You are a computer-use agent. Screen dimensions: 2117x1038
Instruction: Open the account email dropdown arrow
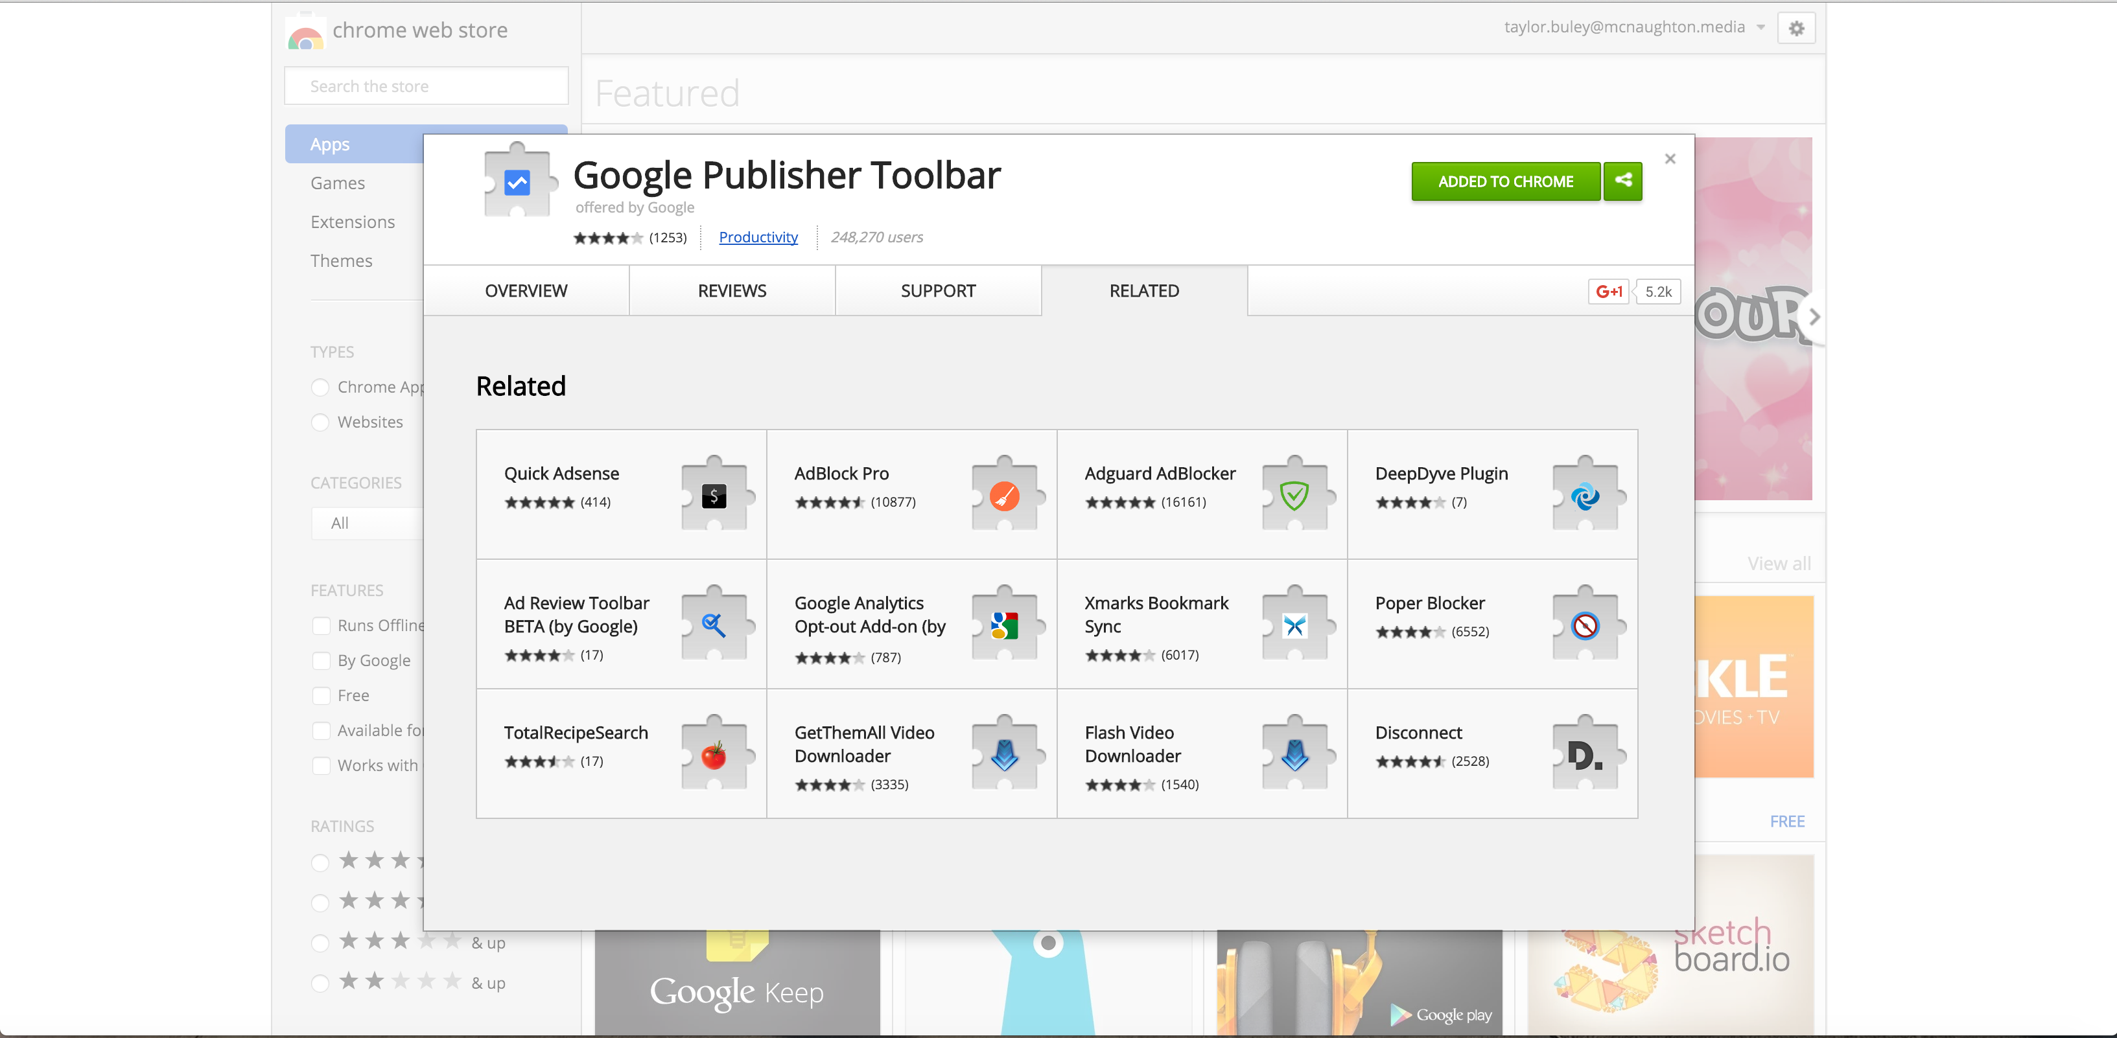click(1760, 27)
